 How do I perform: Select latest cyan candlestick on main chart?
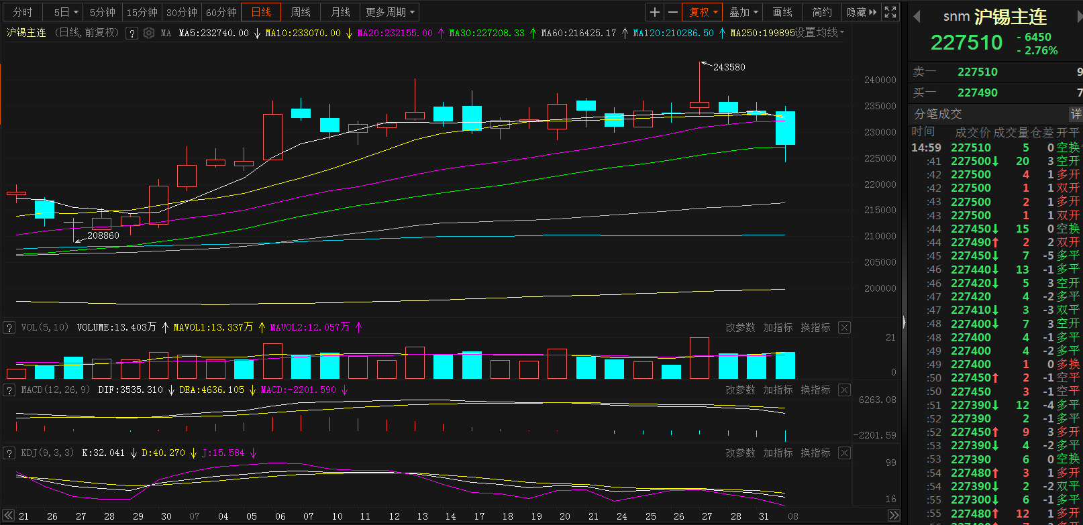pyautogui.click(x=785, y=128)
